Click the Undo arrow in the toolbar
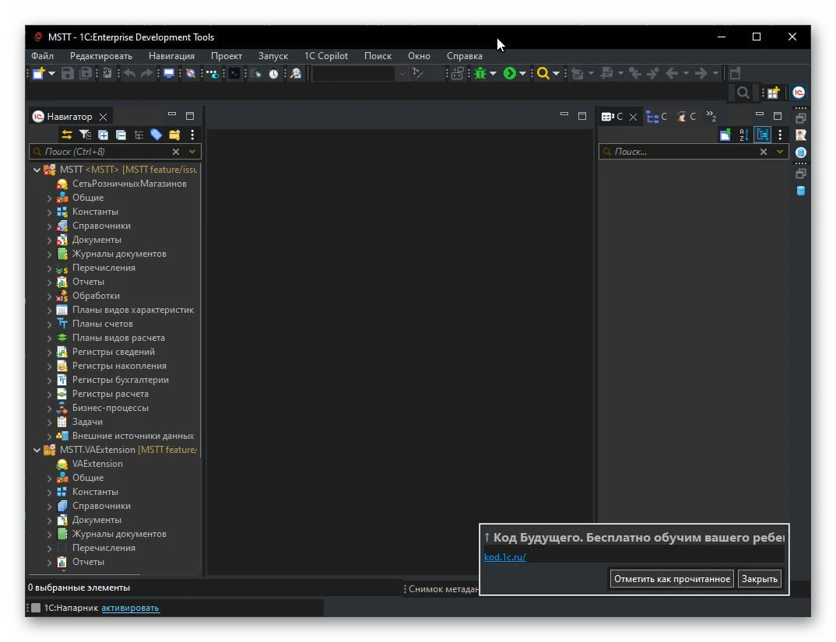Viewport: 836px width, 642px height. [129, 74]
